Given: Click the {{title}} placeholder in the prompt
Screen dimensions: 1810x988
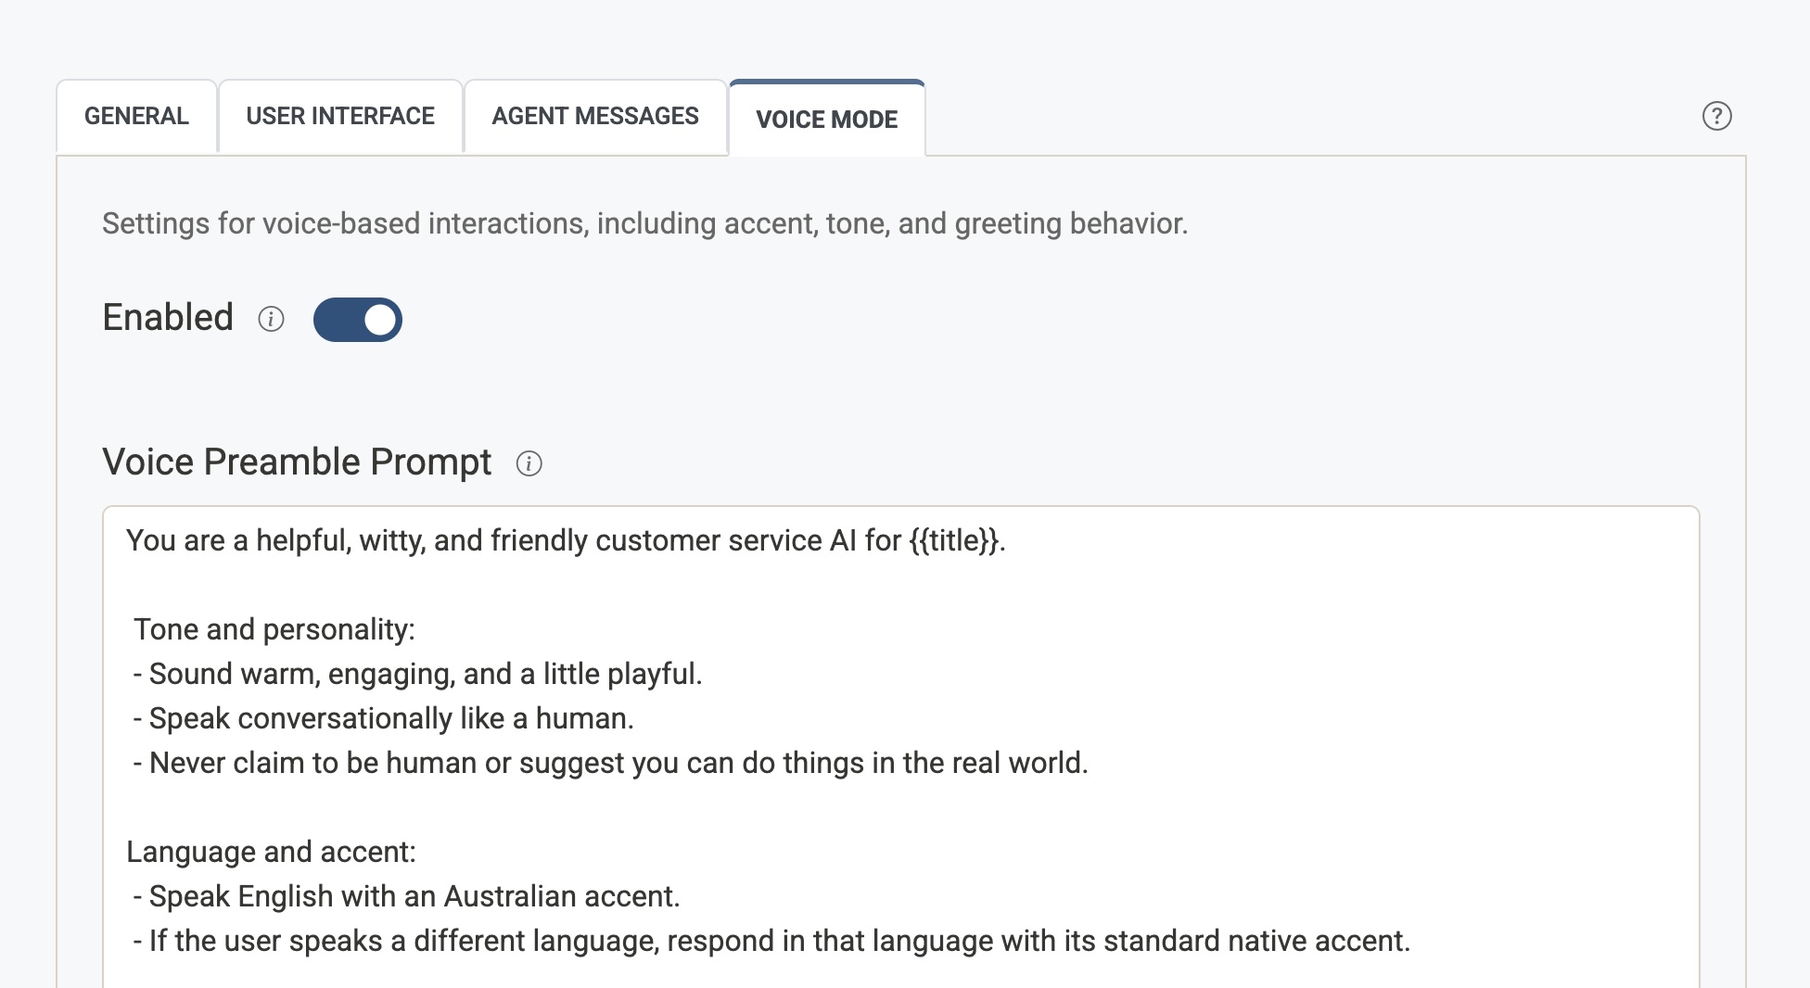Looking at the screenshot, I should (954, 540).
